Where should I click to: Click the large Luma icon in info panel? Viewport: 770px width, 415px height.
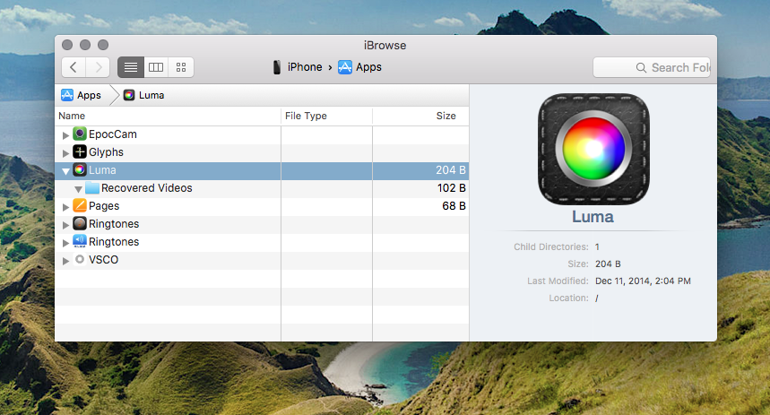point(593,149)
